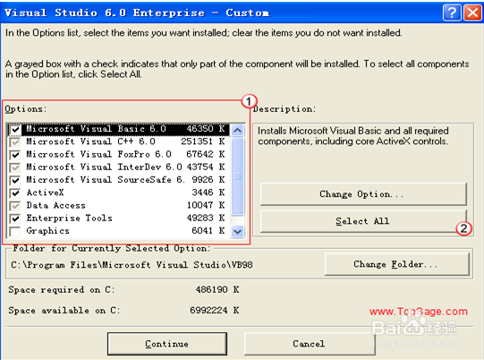Click the options list scroll down arrow

point(237,231)
